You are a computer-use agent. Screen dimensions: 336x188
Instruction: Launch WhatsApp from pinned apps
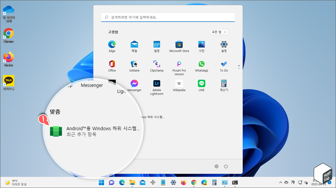click(202, 66)
